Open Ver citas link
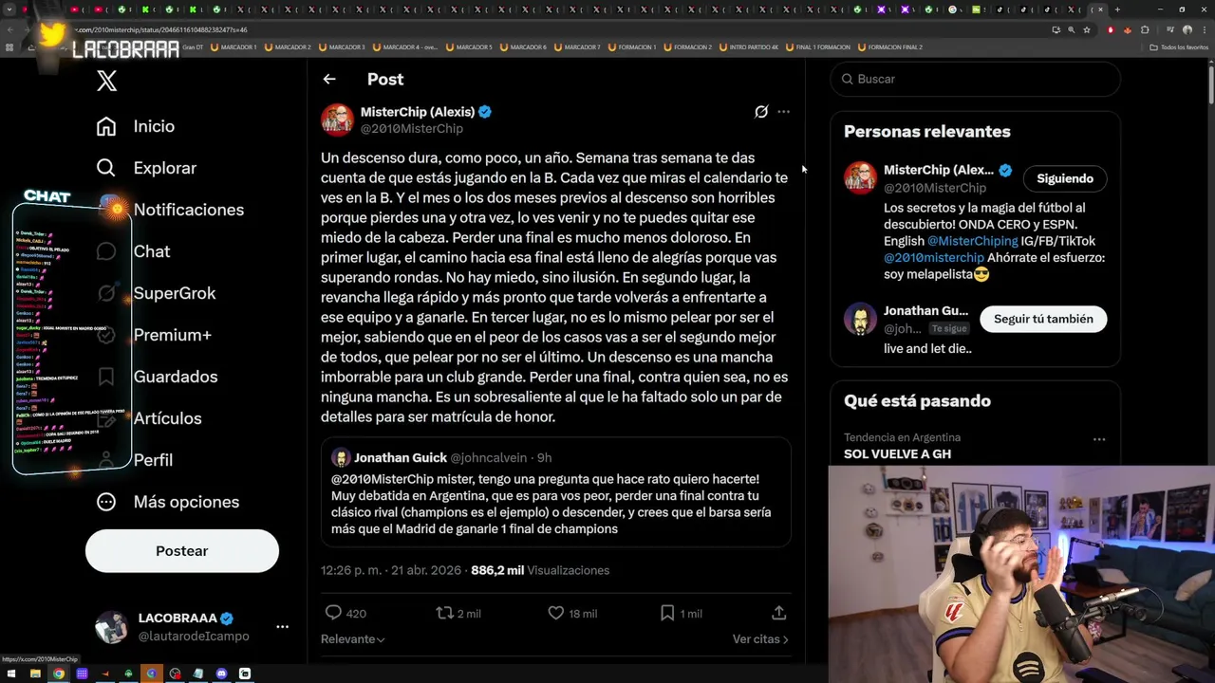 [x=760, y=639]
